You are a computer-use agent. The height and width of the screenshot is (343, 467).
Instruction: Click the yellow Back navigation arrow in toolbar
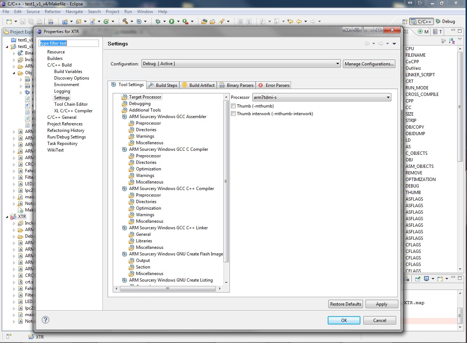coord(299,21)
